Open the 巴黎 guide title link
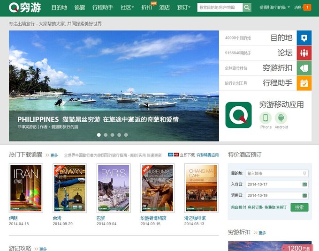The width and height of the screenshot is (319, 251). pos(101,218)
